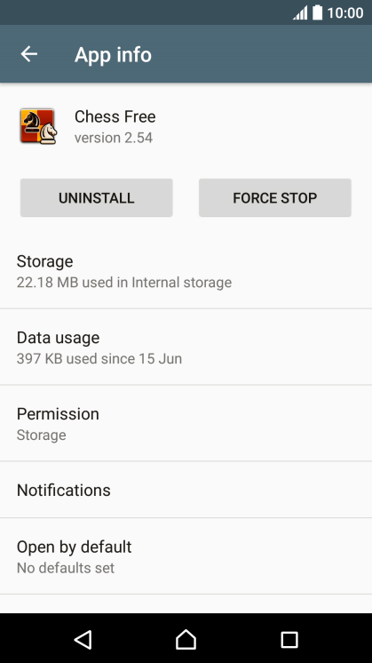The height and width of the screenshot is (663, 372).
Task: Tap the Chess Free app icon
Action: 38,126
